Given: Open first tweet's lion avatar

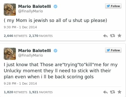Looking at the screenshot, I should 10,10.
